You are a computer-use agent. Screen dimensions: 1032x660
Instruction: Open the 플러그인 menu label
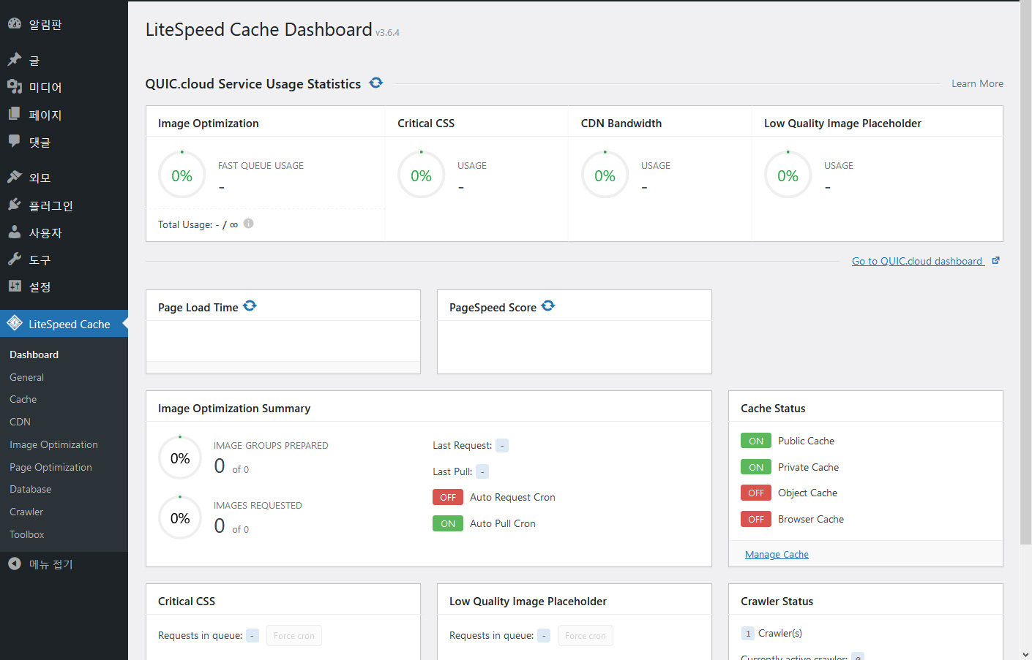click(x=51, y=205)
